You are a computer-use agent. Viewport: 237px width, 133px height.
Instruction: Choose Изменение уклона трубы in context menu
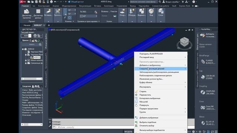tap(161, 79)
